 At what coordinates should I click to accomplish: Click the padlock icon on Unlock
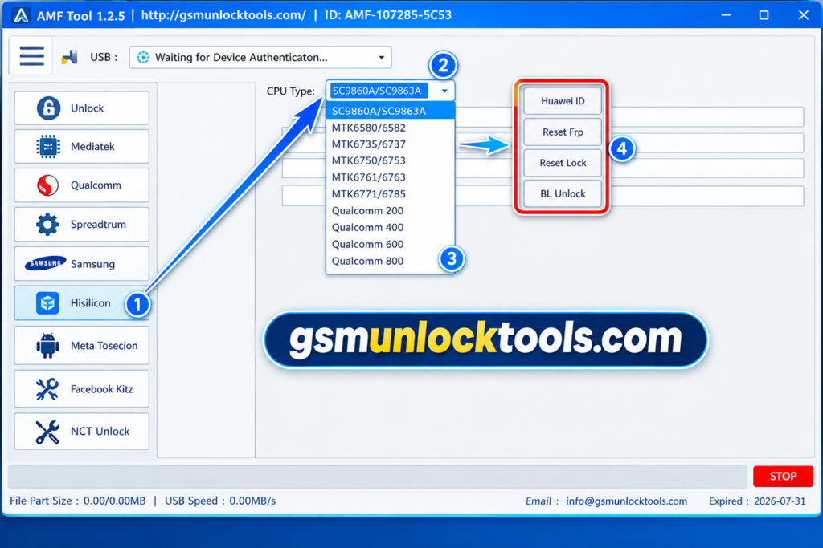[48, 108]
